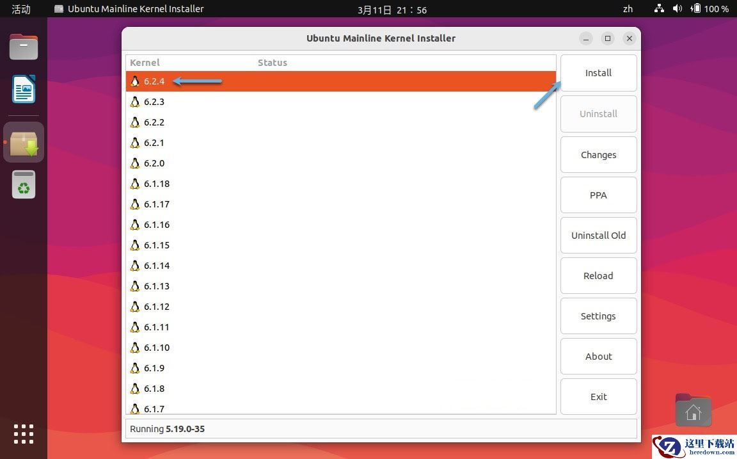Select kernel version 6.1.9 text
This screenshot has height=459, width=737.
154,367
